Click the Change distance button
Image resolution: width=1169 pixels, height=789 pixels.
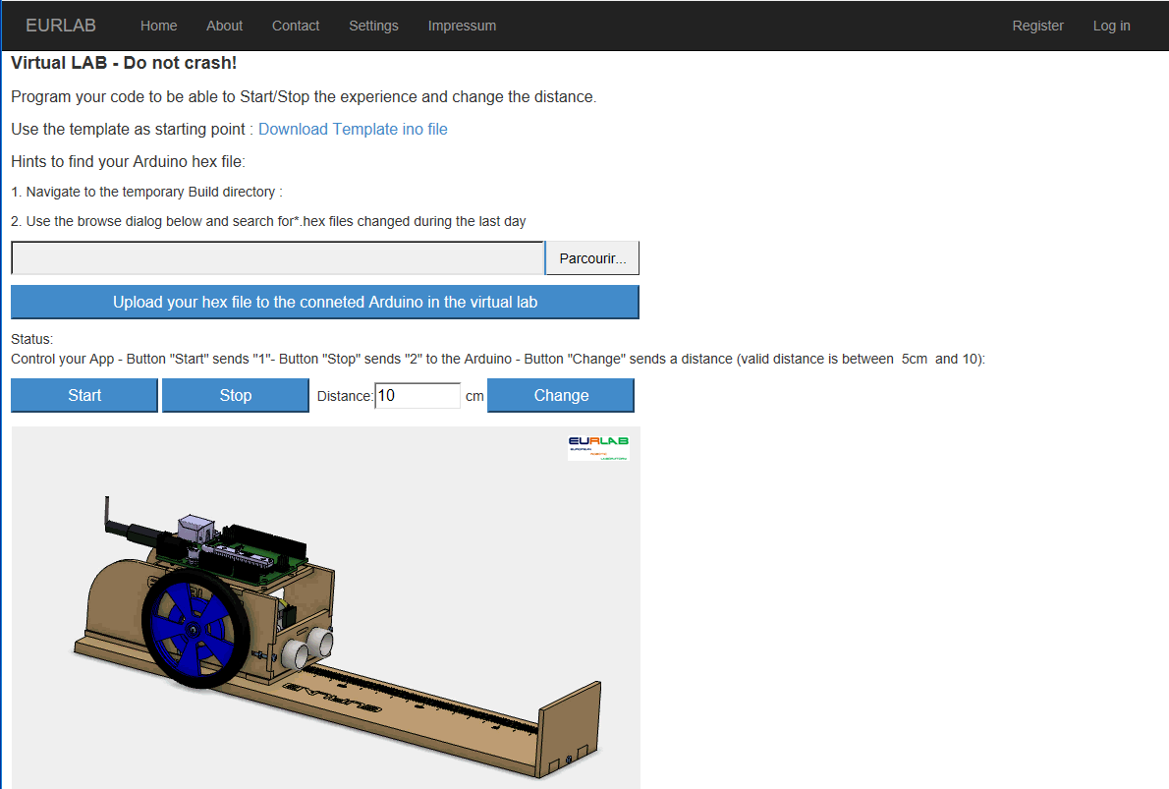(x=561, y=395)
